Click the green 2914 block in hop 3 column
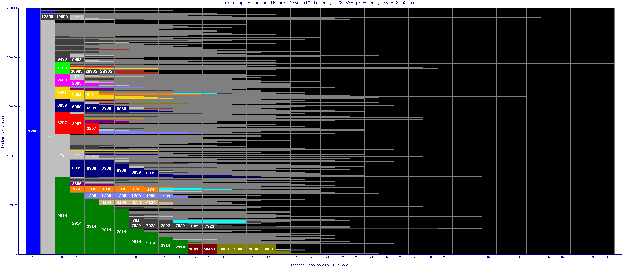This screenshot has width=622, height=267. click(62, 216)
